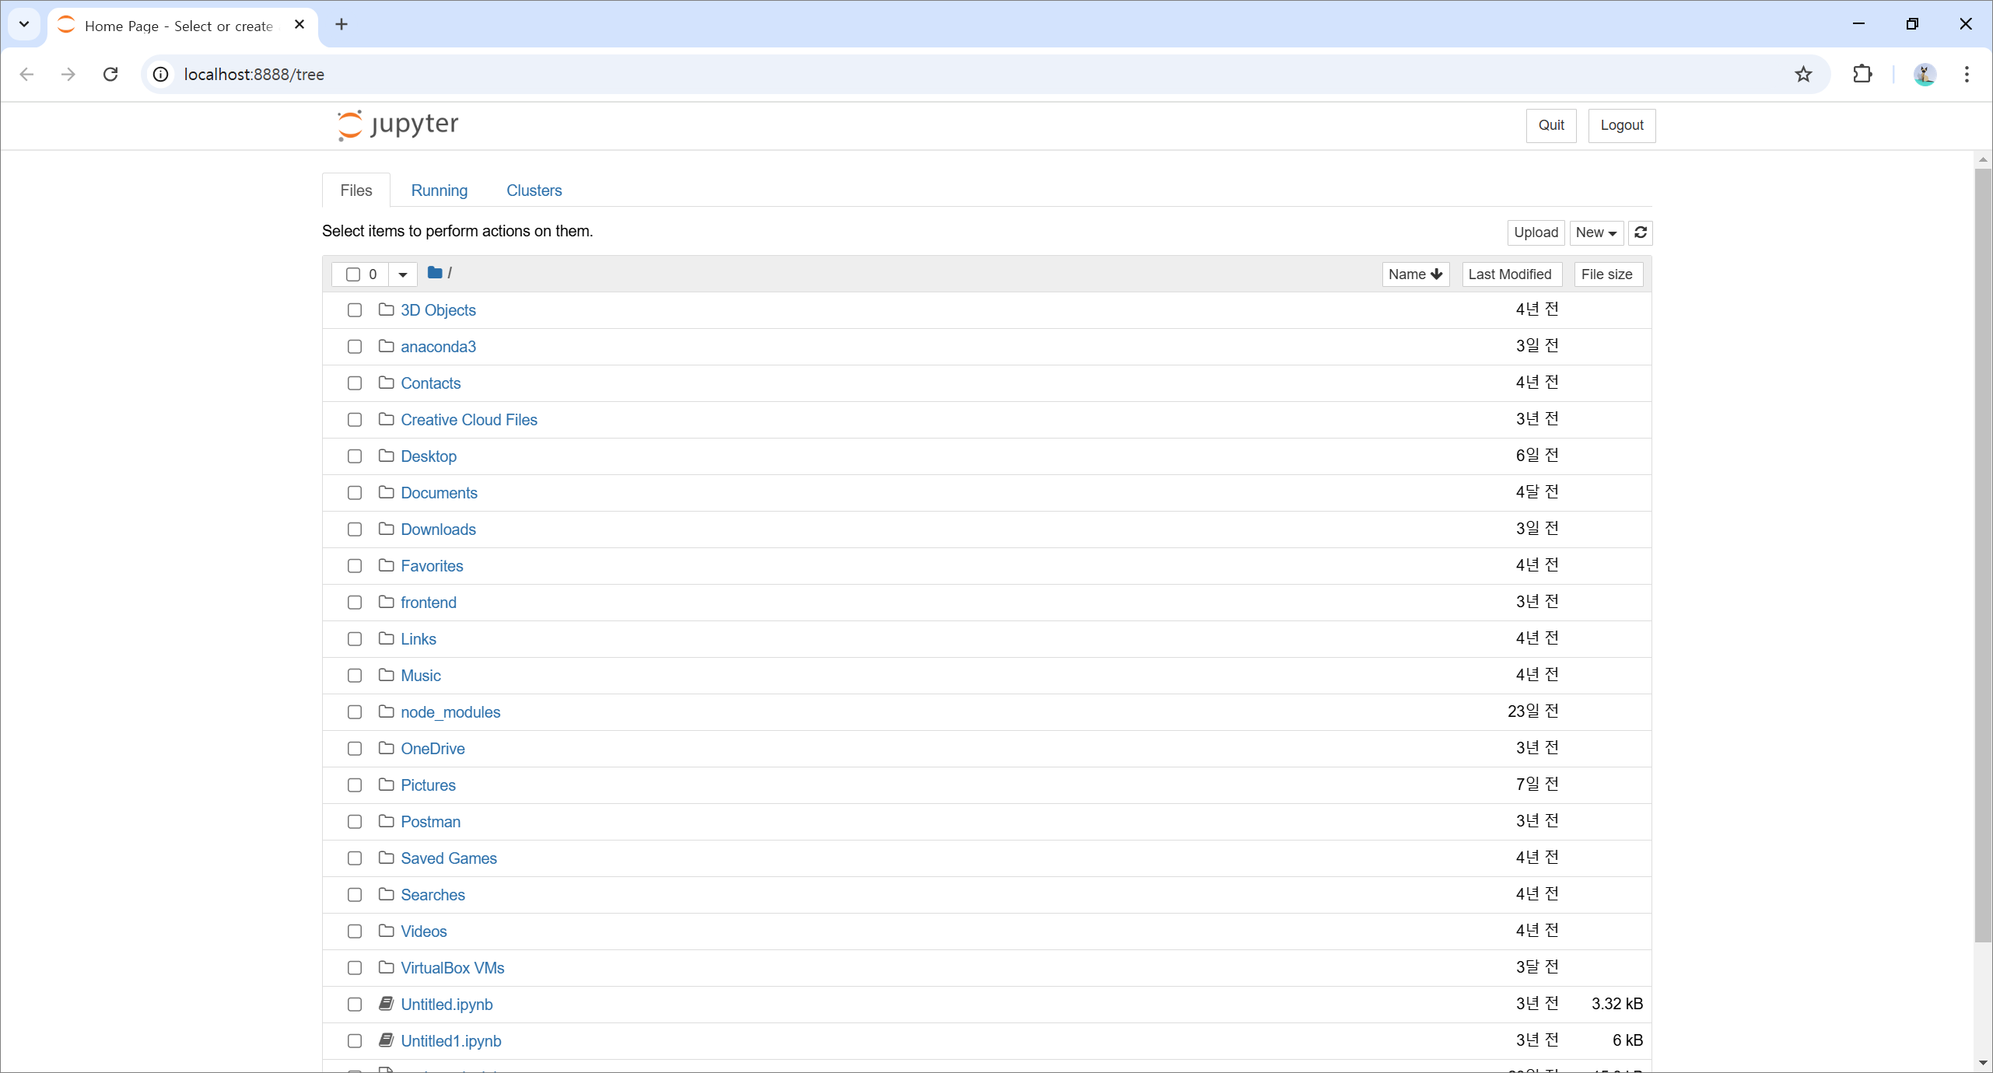Expand the selection type dropdown arrow
1993x1073 pixels.
[x=402, y=274]
